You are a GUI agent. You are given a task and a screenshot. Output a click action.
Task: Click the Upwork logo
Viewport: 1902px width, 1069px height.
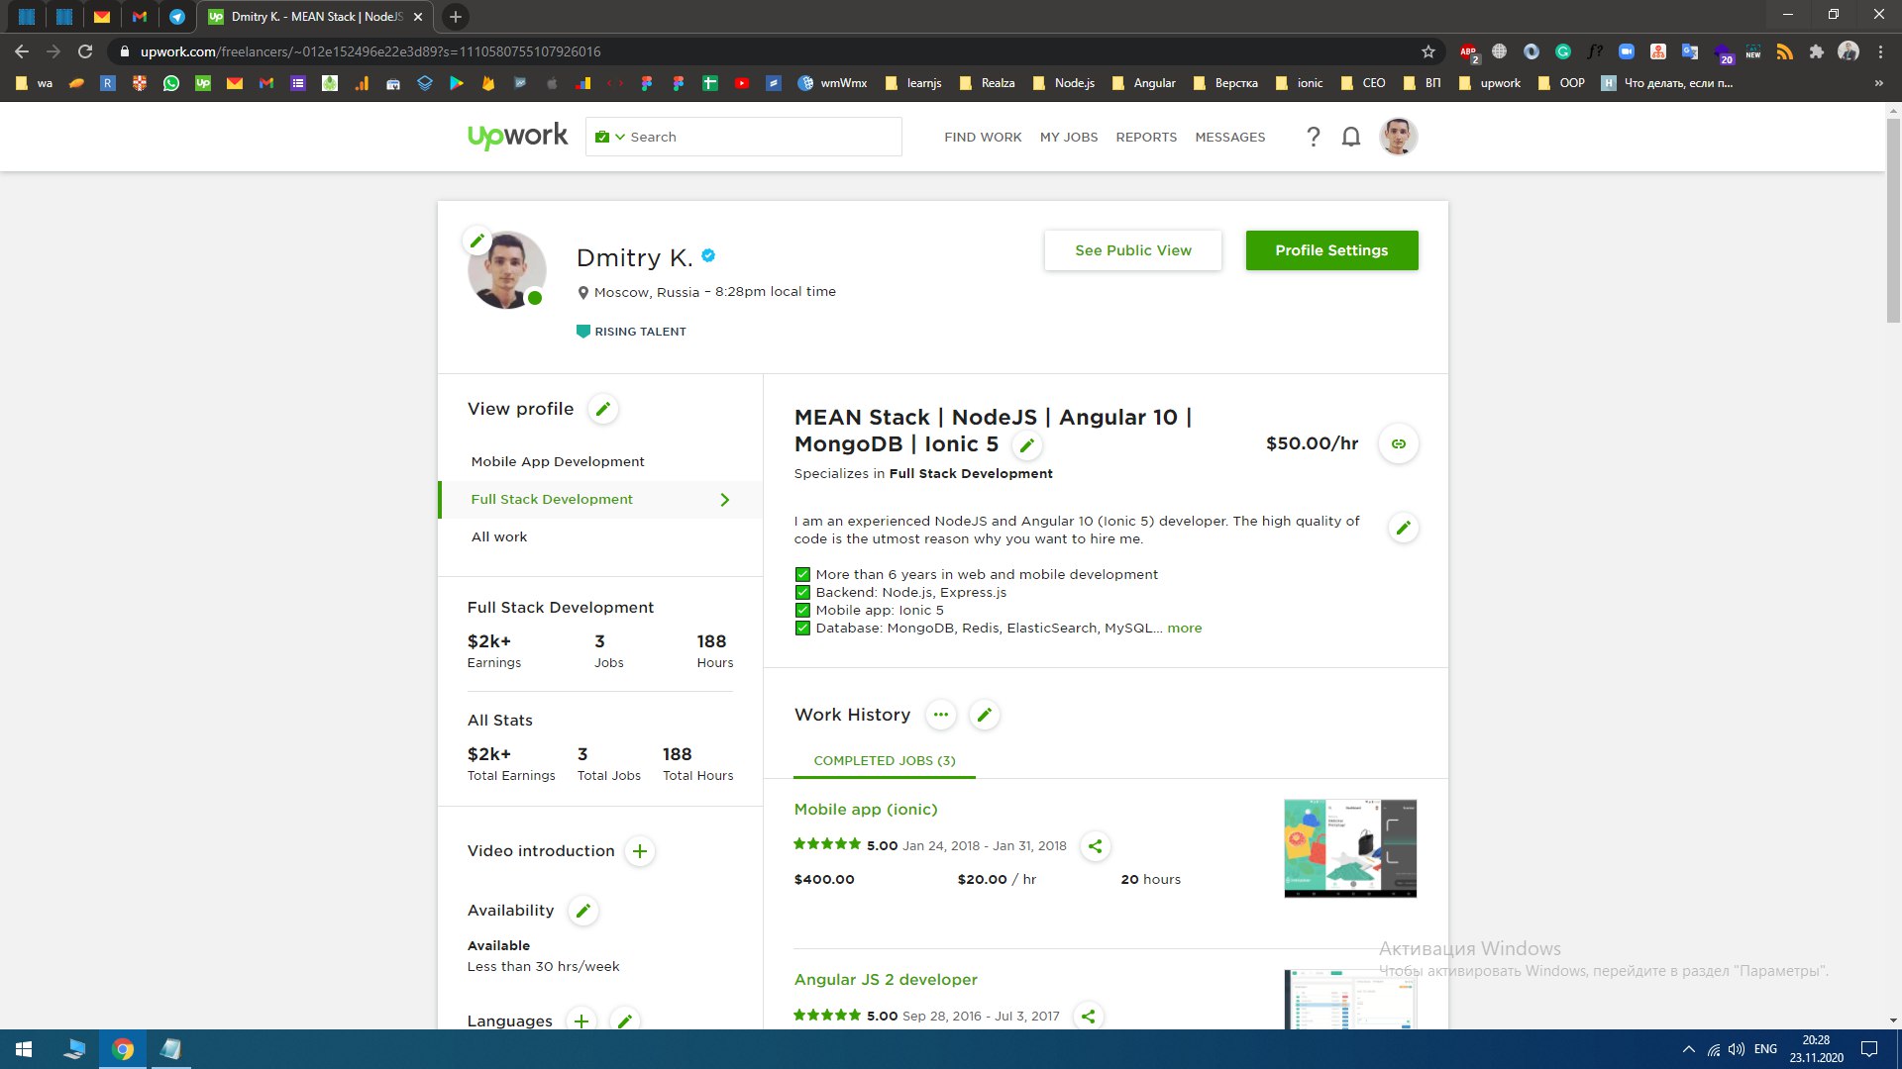[517, 137]
